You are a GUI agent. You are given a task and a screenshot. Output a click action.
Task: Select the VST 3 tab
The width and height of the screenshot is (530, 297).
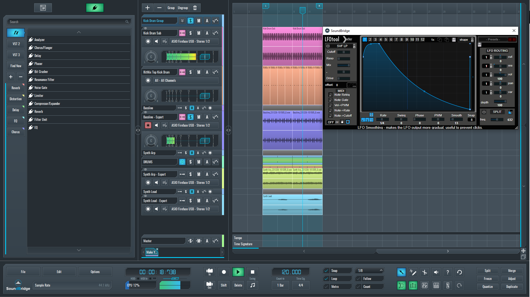[x=16, y=55]
